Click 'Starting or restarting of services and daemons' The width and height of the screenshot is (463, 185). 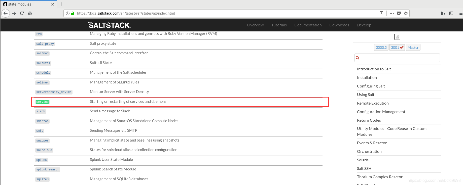128,102
